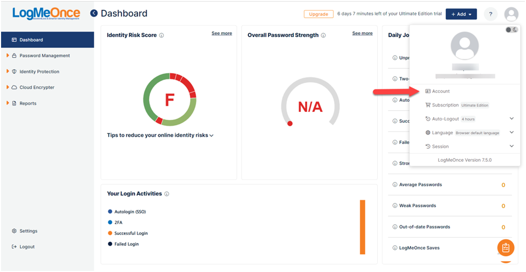Click Average Passwords count value
This screenshot has height=272, width=526.
pyautogui.click(x=503, y=185)
